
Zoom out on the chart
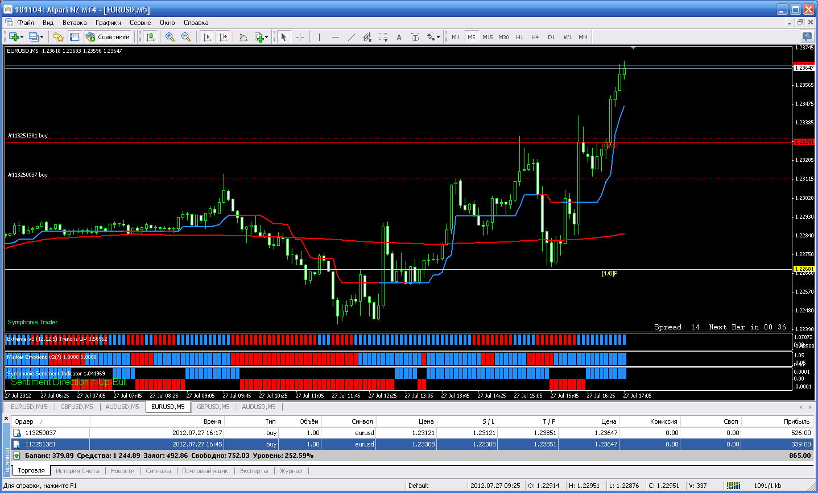tap(186, 37)
